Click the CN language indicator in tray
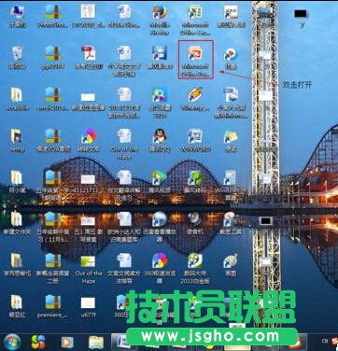Image resolution: width=338 pixels, height=351 pixels. point(325,341)
